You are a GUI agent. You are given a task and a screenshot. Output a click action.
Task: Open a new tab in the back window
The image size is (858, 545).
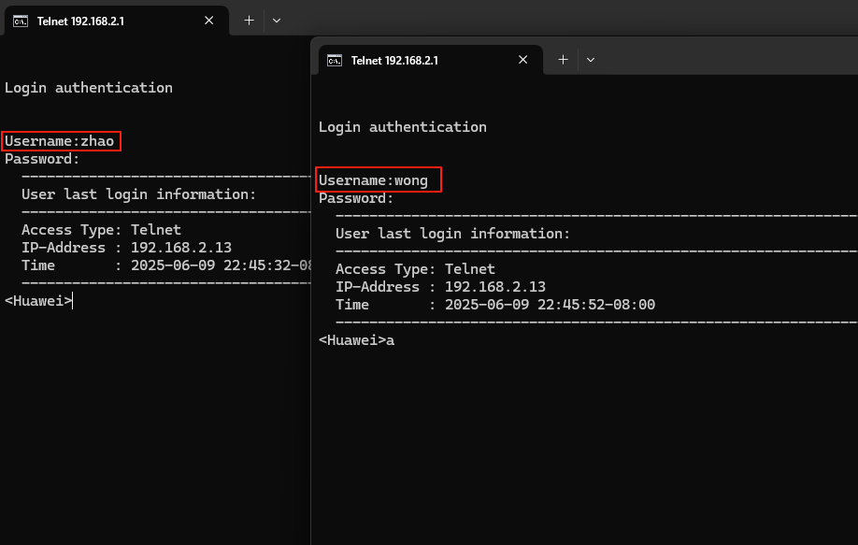coord(249,21)
